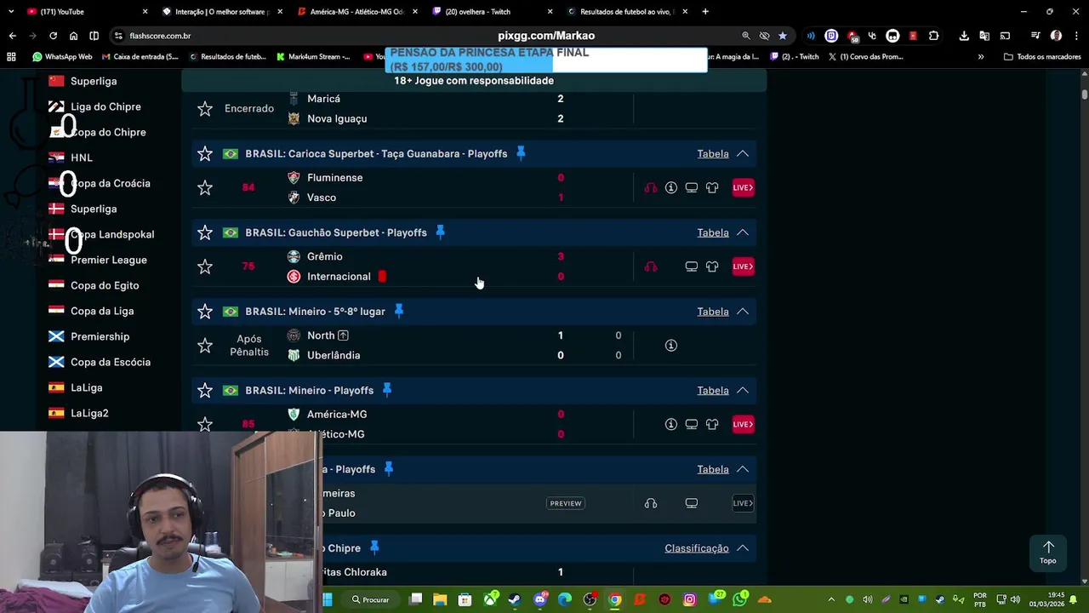Open TV broadcast icon for Grêmio vs Internacional

click(x=692, y=266)
